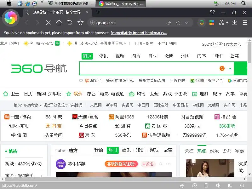Click the refresh icon beside +关注
252x189 pixels.
tap(161, 164)
